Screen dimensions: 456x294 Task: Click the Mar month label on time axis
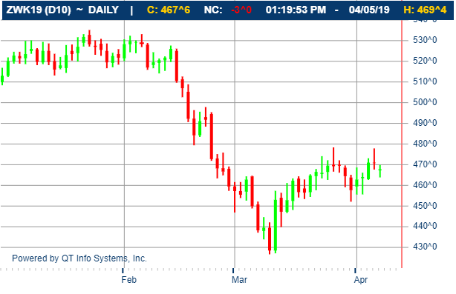239,280
